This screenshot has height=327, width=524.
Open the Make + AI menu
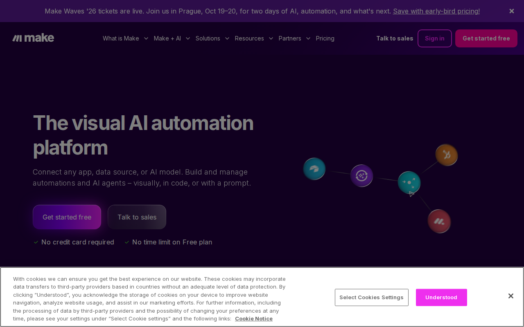167,38
